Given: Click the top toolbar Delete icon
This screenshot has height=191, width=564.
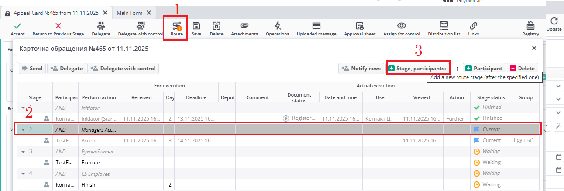Looking at the screenshot, I should click(x=217, y=26).
